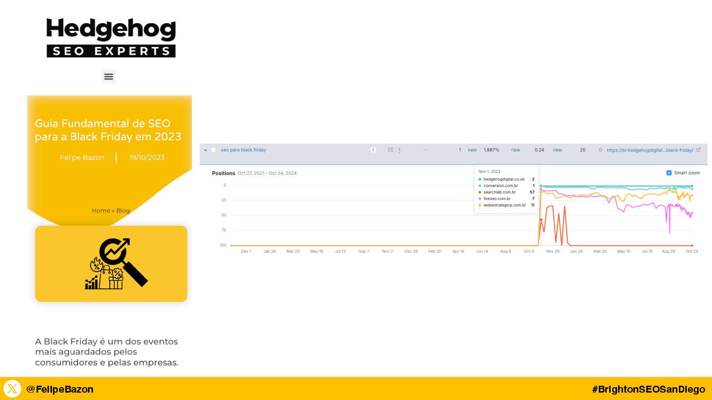Click the Dec 1 label on chart axis
The image size is (712, 400).
[246, 251]
